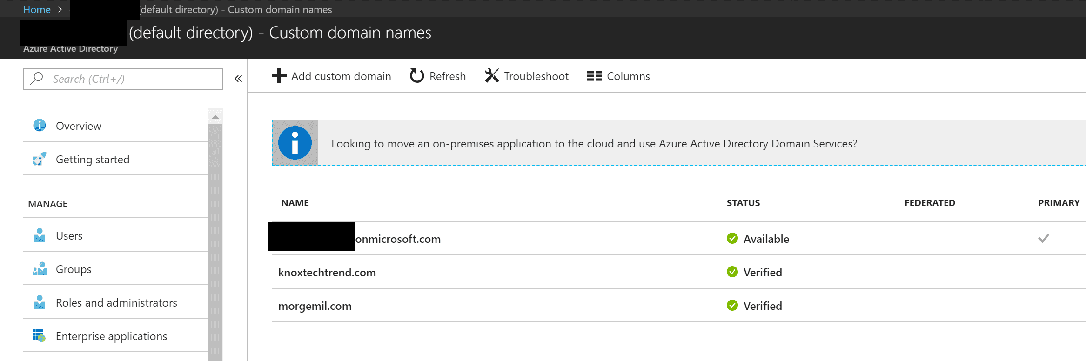Screen dimensions: 1086x361
Task: Collapse the sidebar with double chevron
Action: pos(238,79)
